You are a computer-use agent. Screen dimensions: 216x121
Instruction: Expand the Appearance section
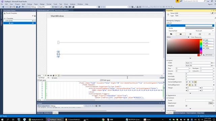click(x=167, y=95)
